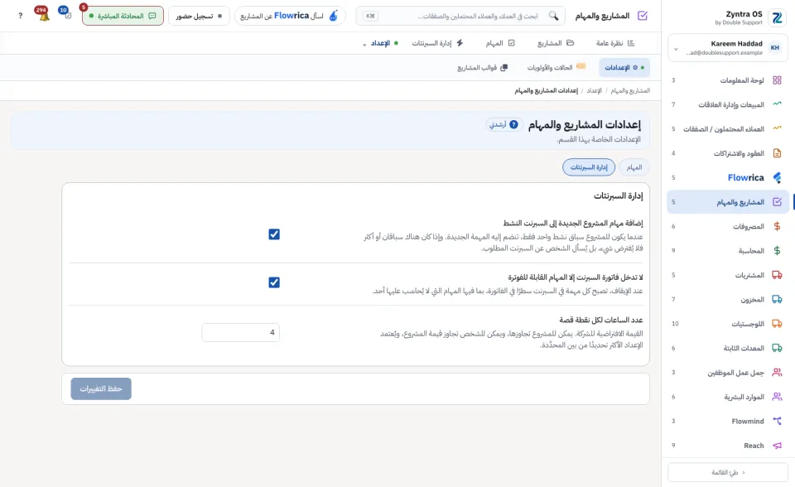Select the الإعدادات sub-tab
This screenshot has height=487, width=795.
click(x=624, y=67)
